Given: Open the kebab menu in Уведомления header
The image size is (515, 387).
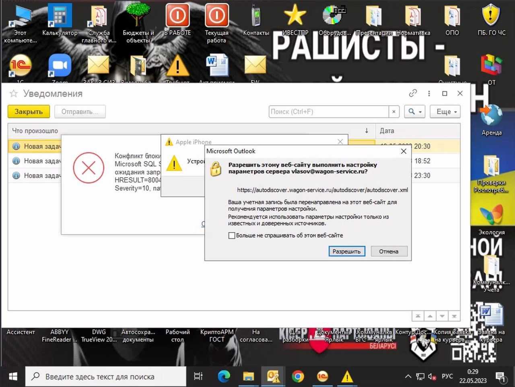Looking at the screenshot, I should (429, 93).
